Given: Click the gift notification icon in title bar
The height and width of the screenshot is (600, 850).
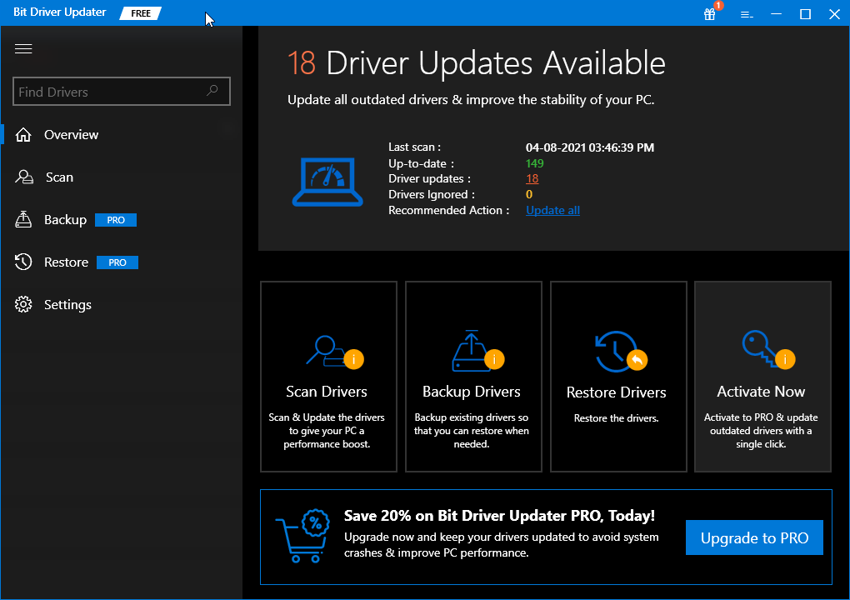Looking at the screenshot, I should click(710, 14).
